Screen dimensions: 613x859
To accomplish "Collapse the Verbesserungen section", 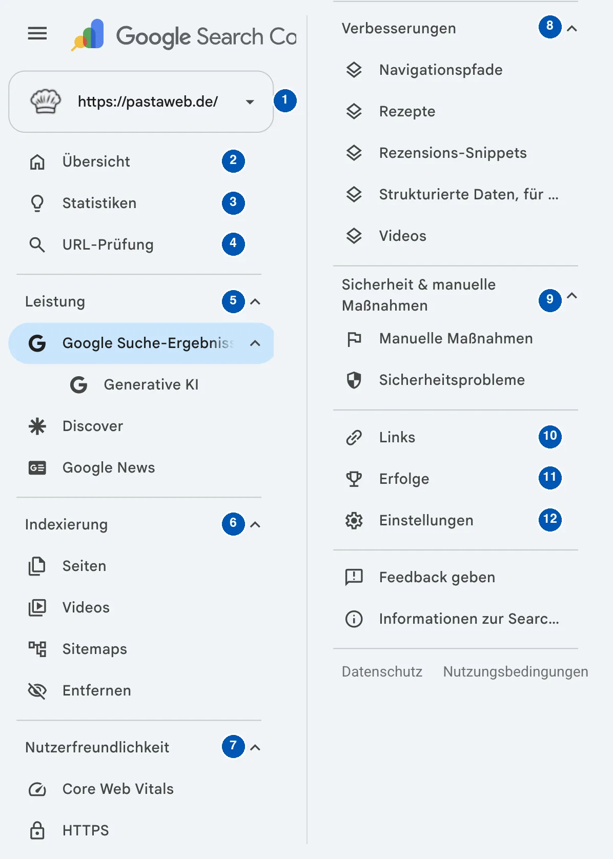I will pos(572,28).
